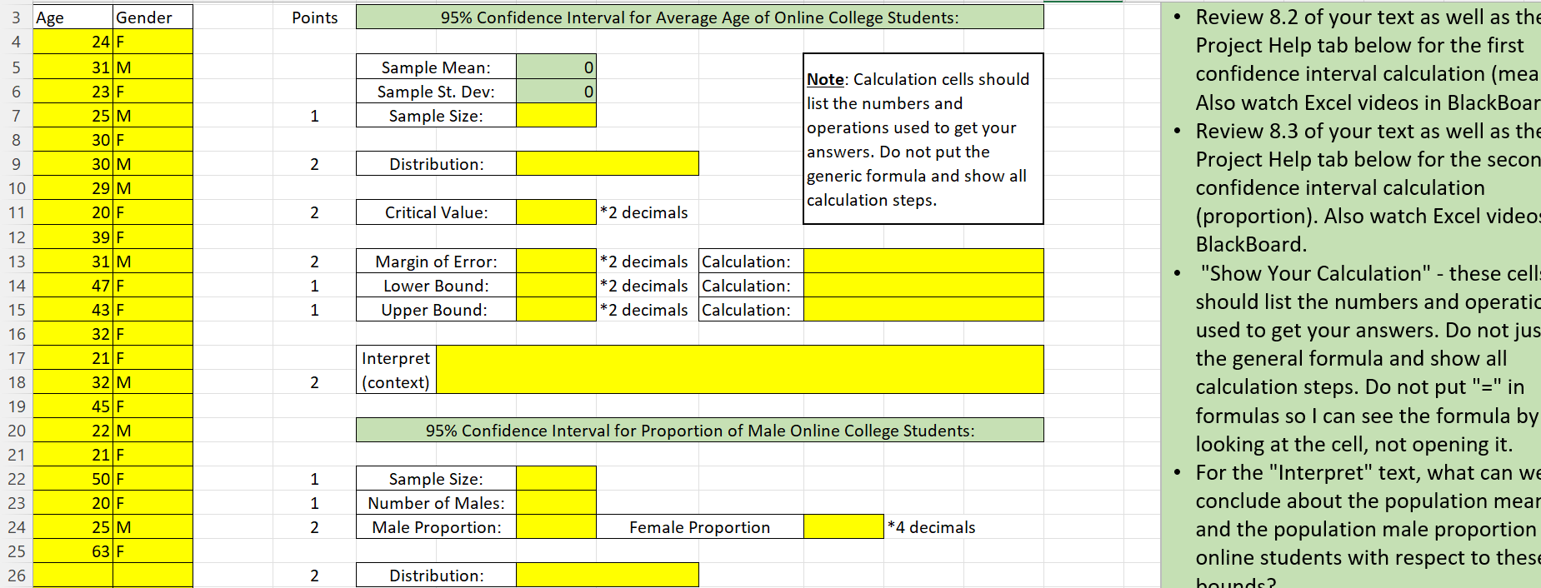
Task: Click the Points header cell
Action: pyautogui.click(x=315, y=17)
